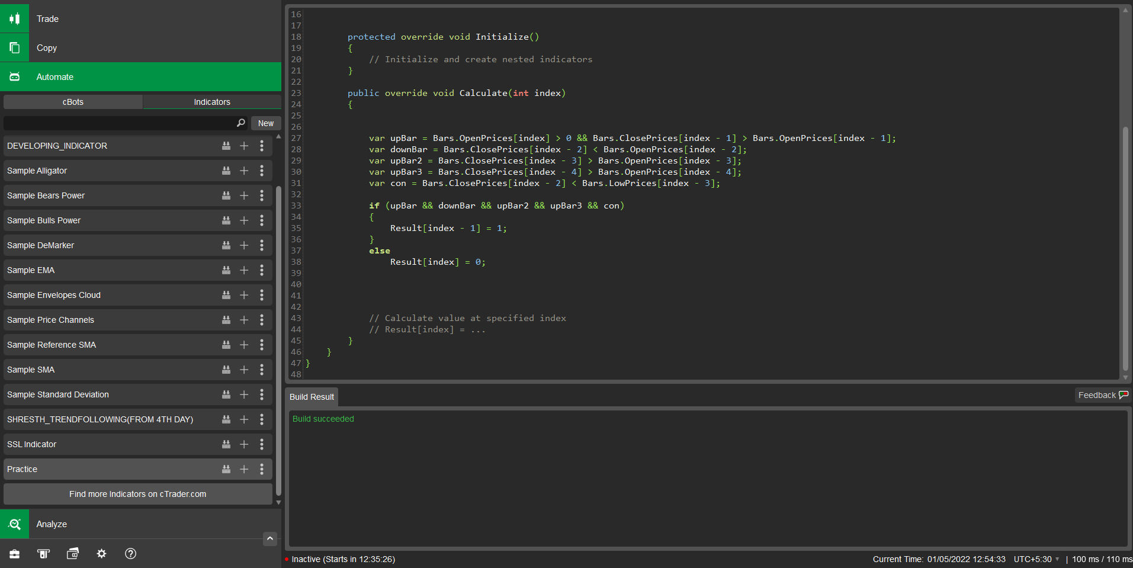Build the Sample EMA indicator
This screenshot has width=1133, height=568.
(226, 270)
